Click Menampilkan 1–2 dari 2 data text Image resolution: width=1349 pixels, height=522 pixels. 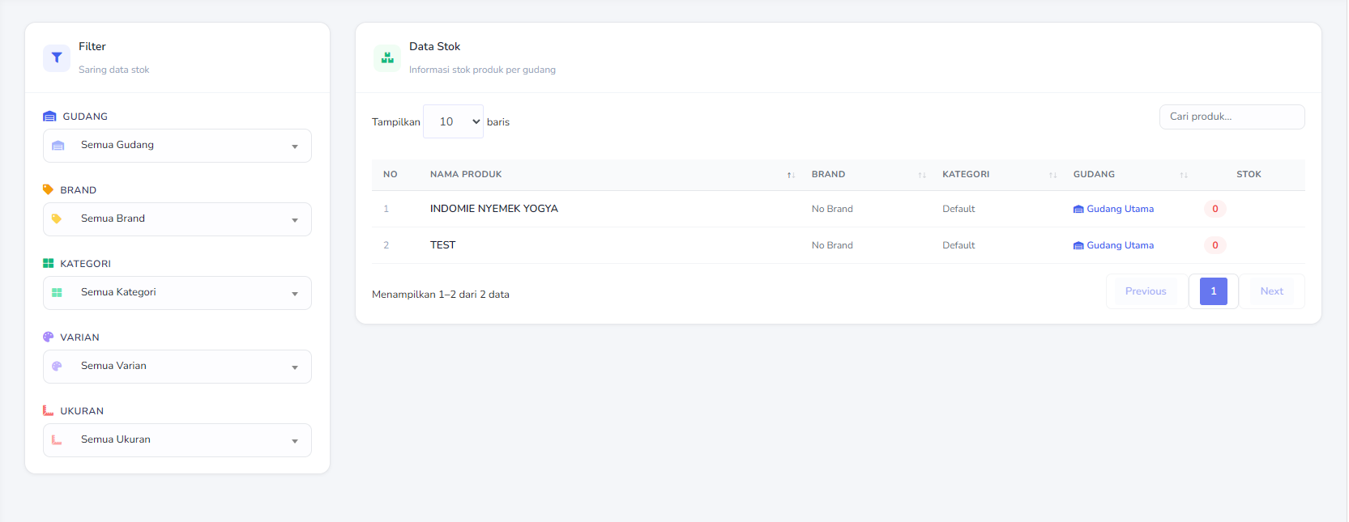tap(441, 295)
